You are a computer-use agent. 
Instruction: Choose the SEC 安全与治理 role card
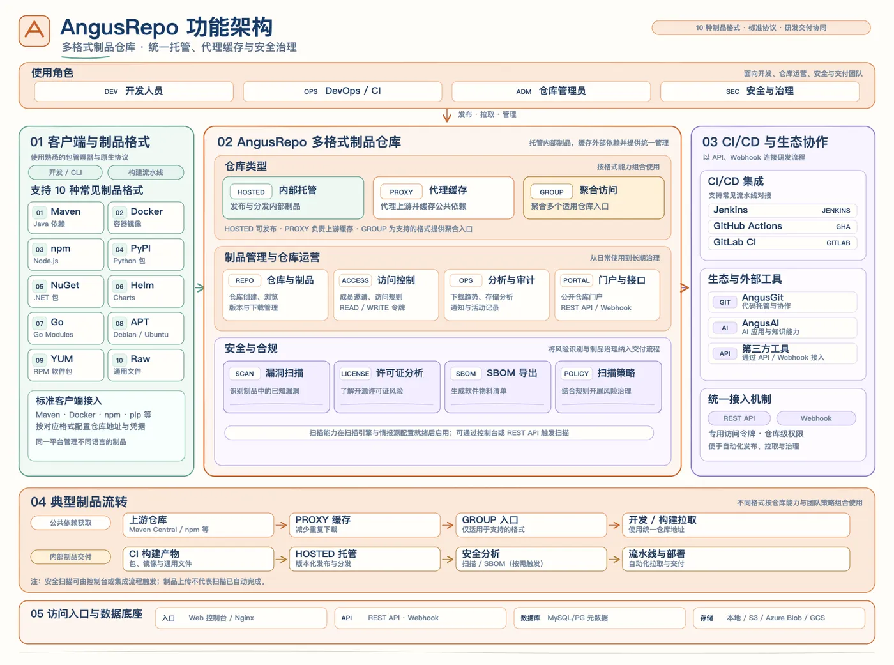coord(760,91)
